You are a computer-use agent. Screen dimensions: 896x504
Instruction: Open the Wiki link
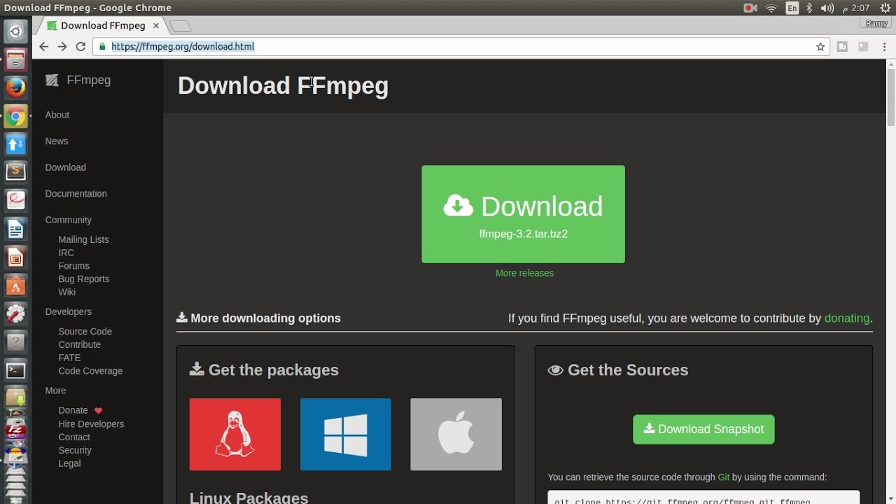coord(66,292)
